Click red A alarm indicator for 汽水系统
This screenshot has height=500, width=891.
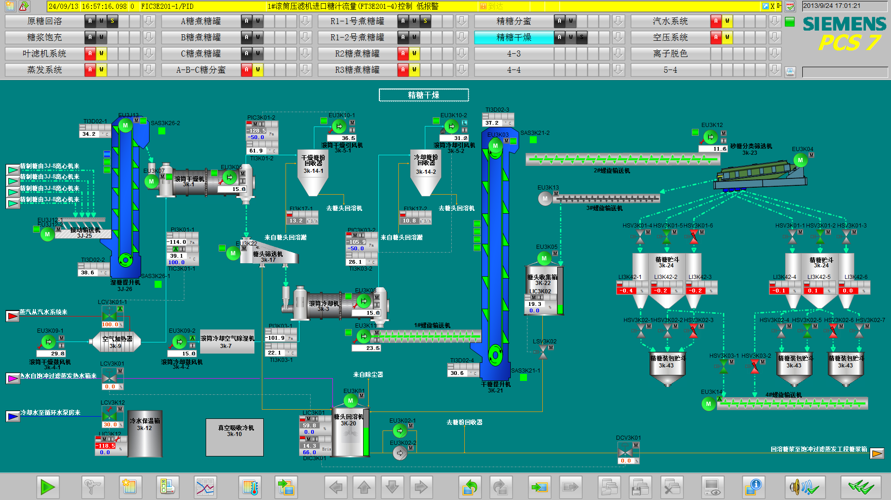pos(716,21)
